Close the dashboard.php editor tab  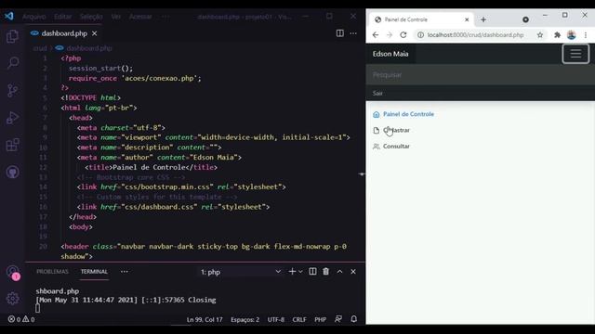click(95, 33)
